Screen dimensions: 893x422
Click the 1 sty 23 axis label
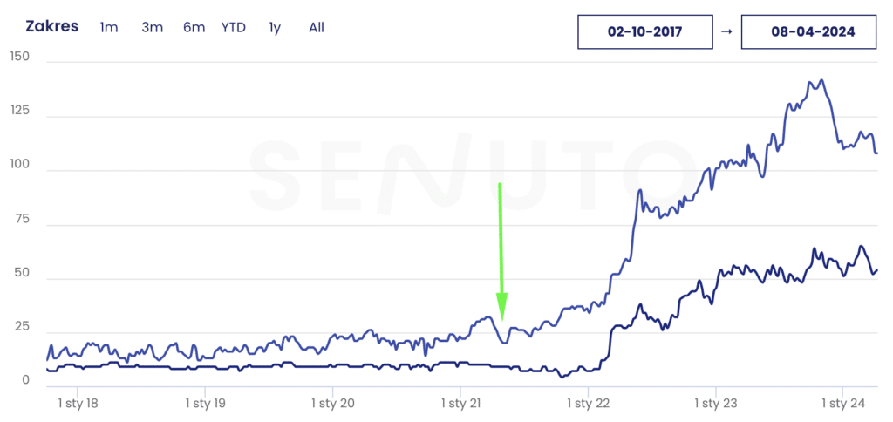pos(716,403)
